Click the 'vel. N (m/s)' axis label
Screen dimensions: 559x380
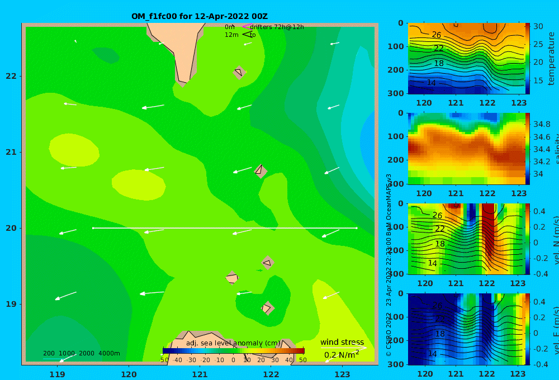[556, 240]
